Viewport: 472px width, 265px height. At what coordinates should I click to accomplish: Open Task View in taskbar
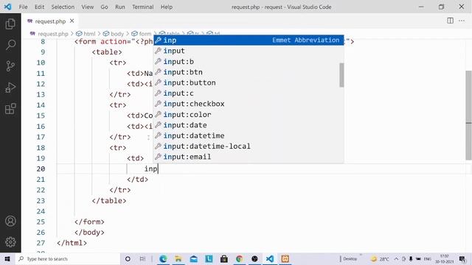(x=142, y=258)
